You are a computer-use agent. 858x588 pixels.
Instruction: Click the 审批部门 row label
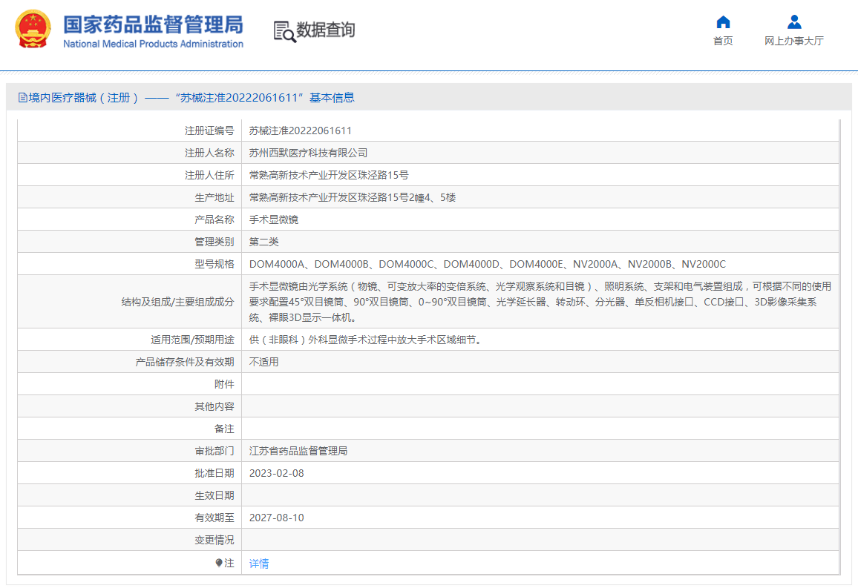click(x=214, y=452)
